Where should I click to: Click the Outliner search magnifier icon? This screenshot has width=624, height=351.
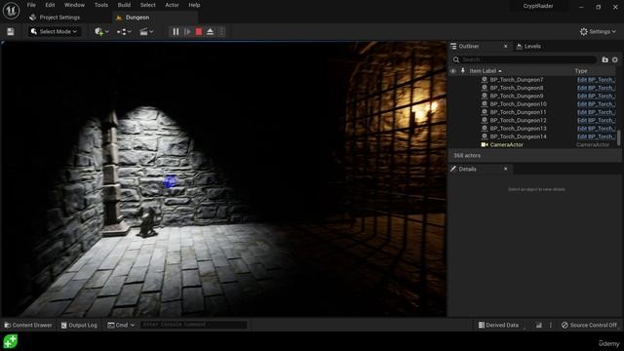pyautogui.click(x=456, y=59)
